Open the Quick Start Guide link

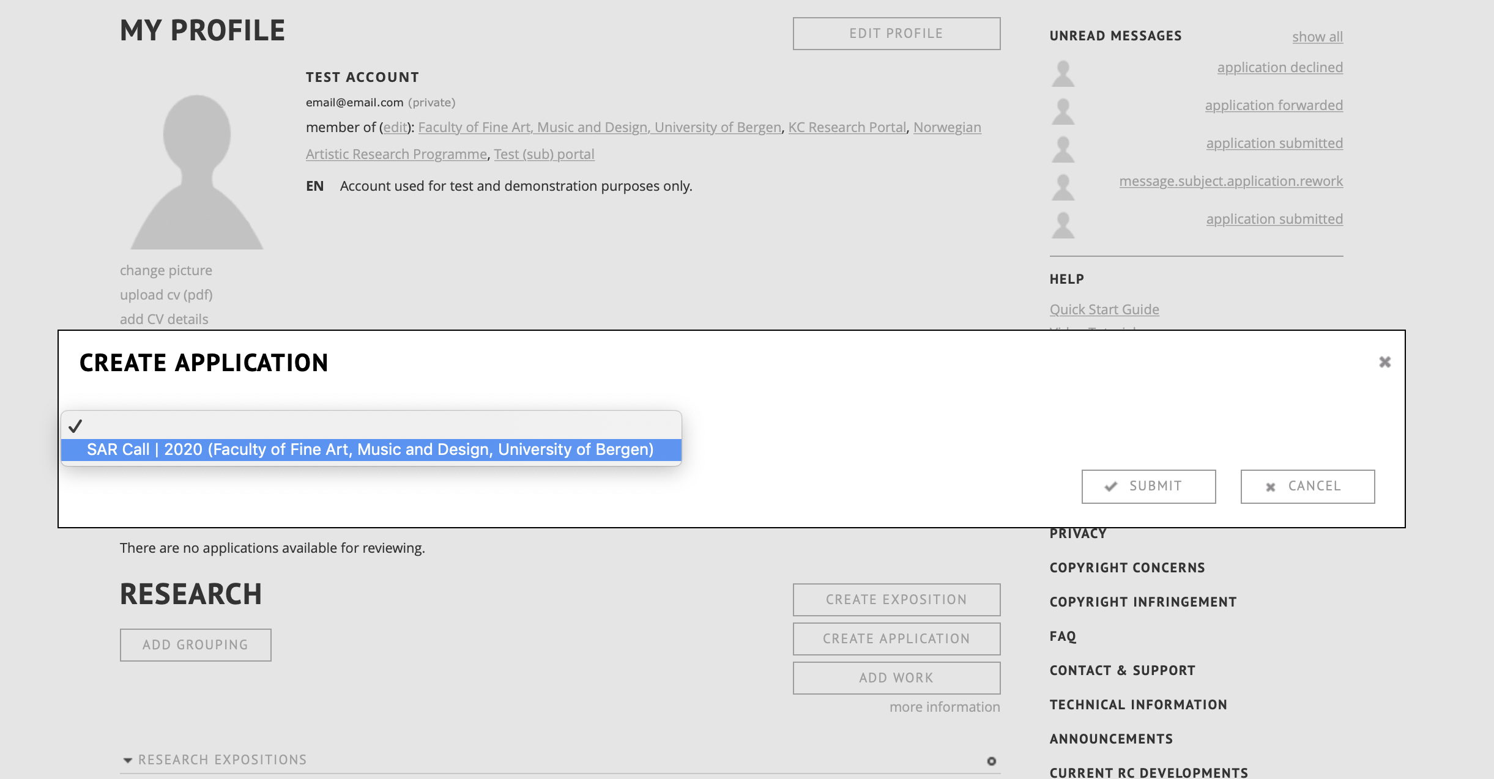pos(1104,309)
